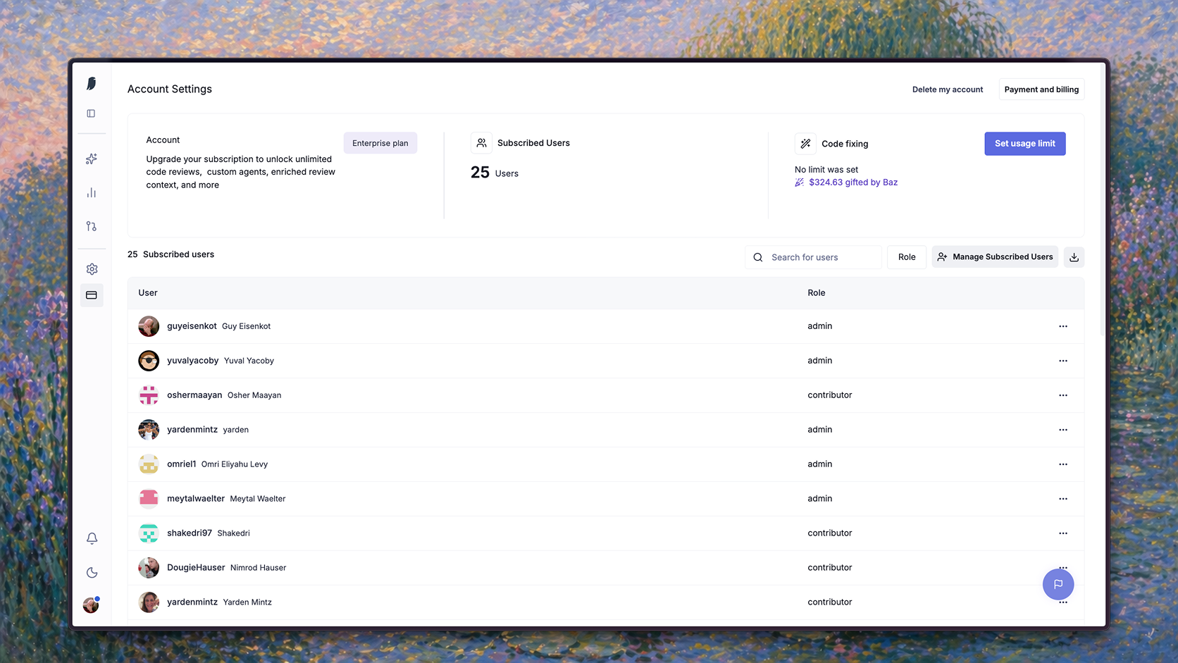Open the Role filter dropdown
The width and height of the screenshot is (1178, 663).
[907, 257]
